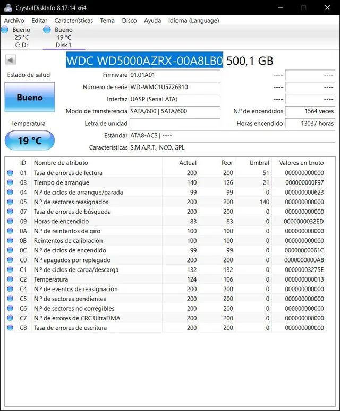Click the status orb for Tasa de errores de lectura

[x=10, y=173]
